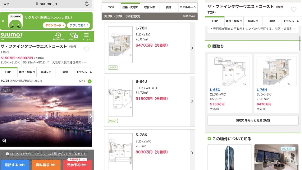Favorite the property with the heart beside the left title
Image resolution: width=302 pixels, height=170 pixels.
coord(87,49)
